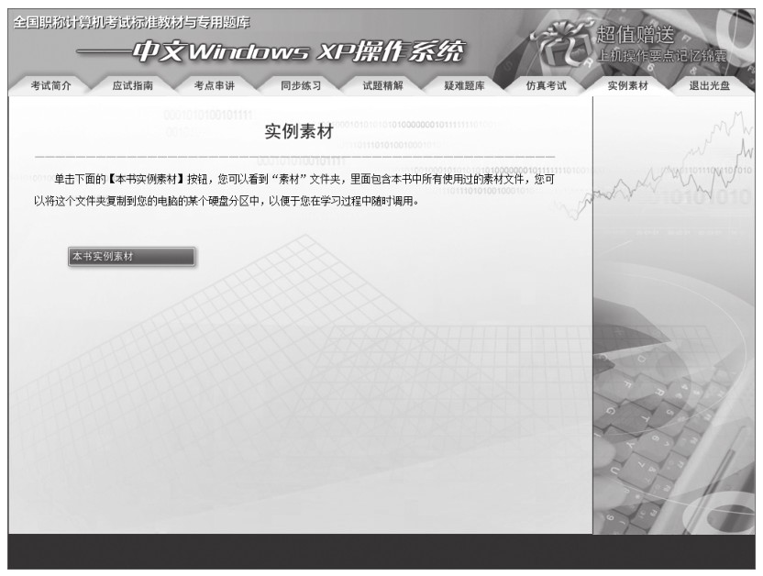This screenshot has width=763, height=576.
Task: Go to the 同步练习 tab
Action: tap(301, 85)
